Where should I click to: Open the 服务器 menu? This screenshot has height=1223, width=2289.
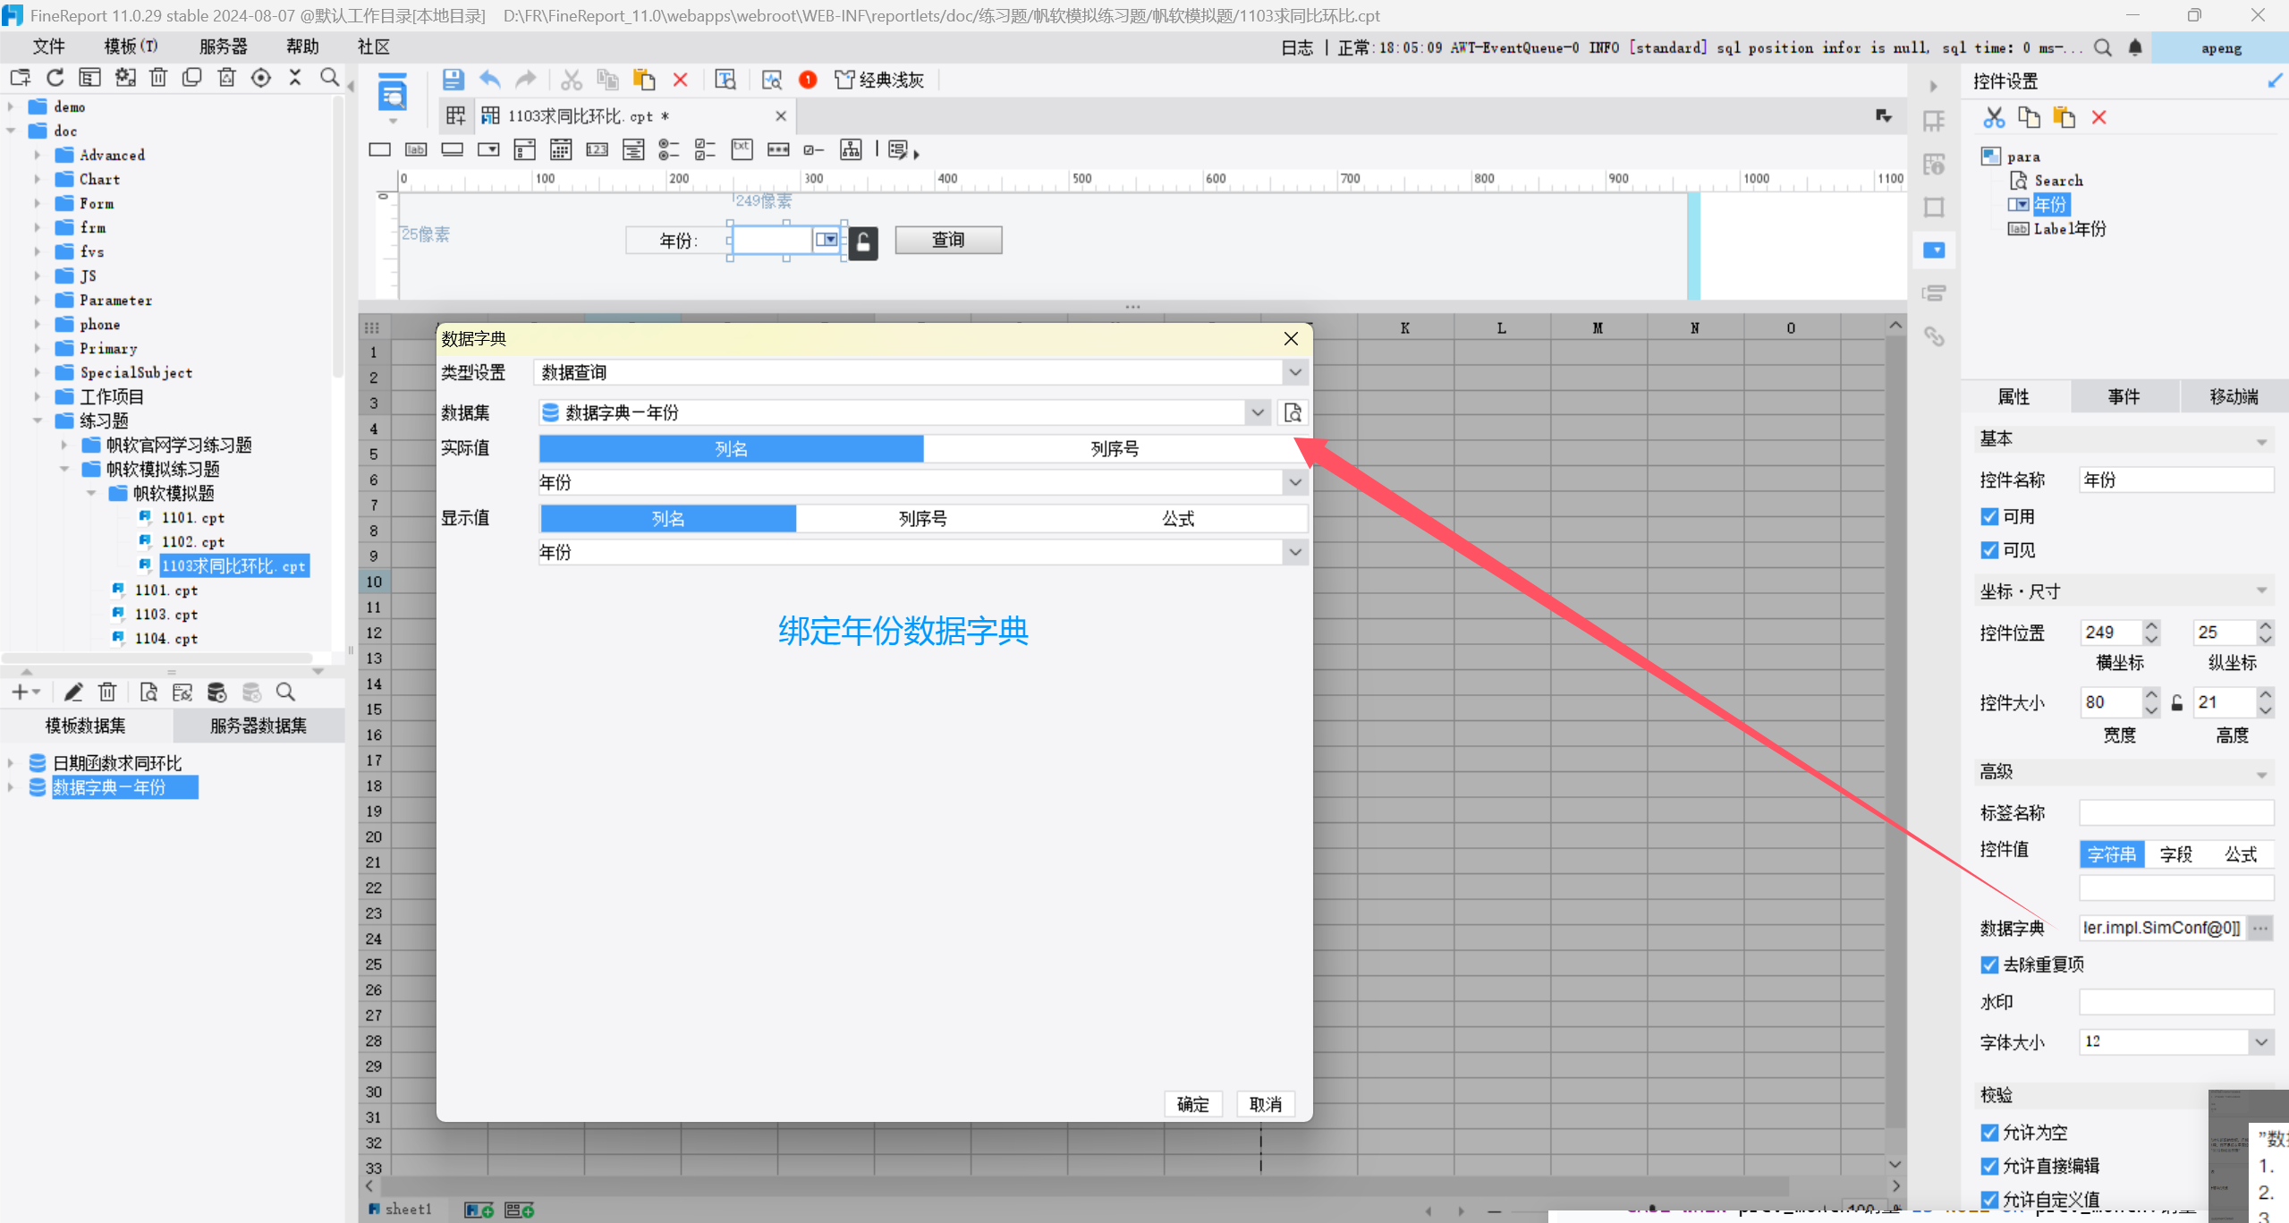(223, 47)
